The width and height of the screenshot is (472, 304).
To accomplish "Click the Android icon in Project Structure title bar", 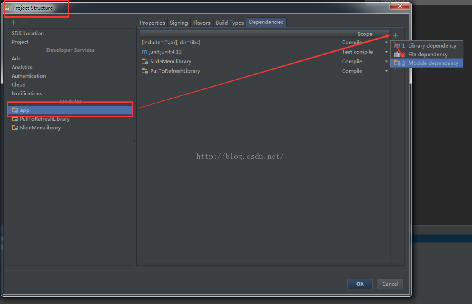I will [8, 8].
